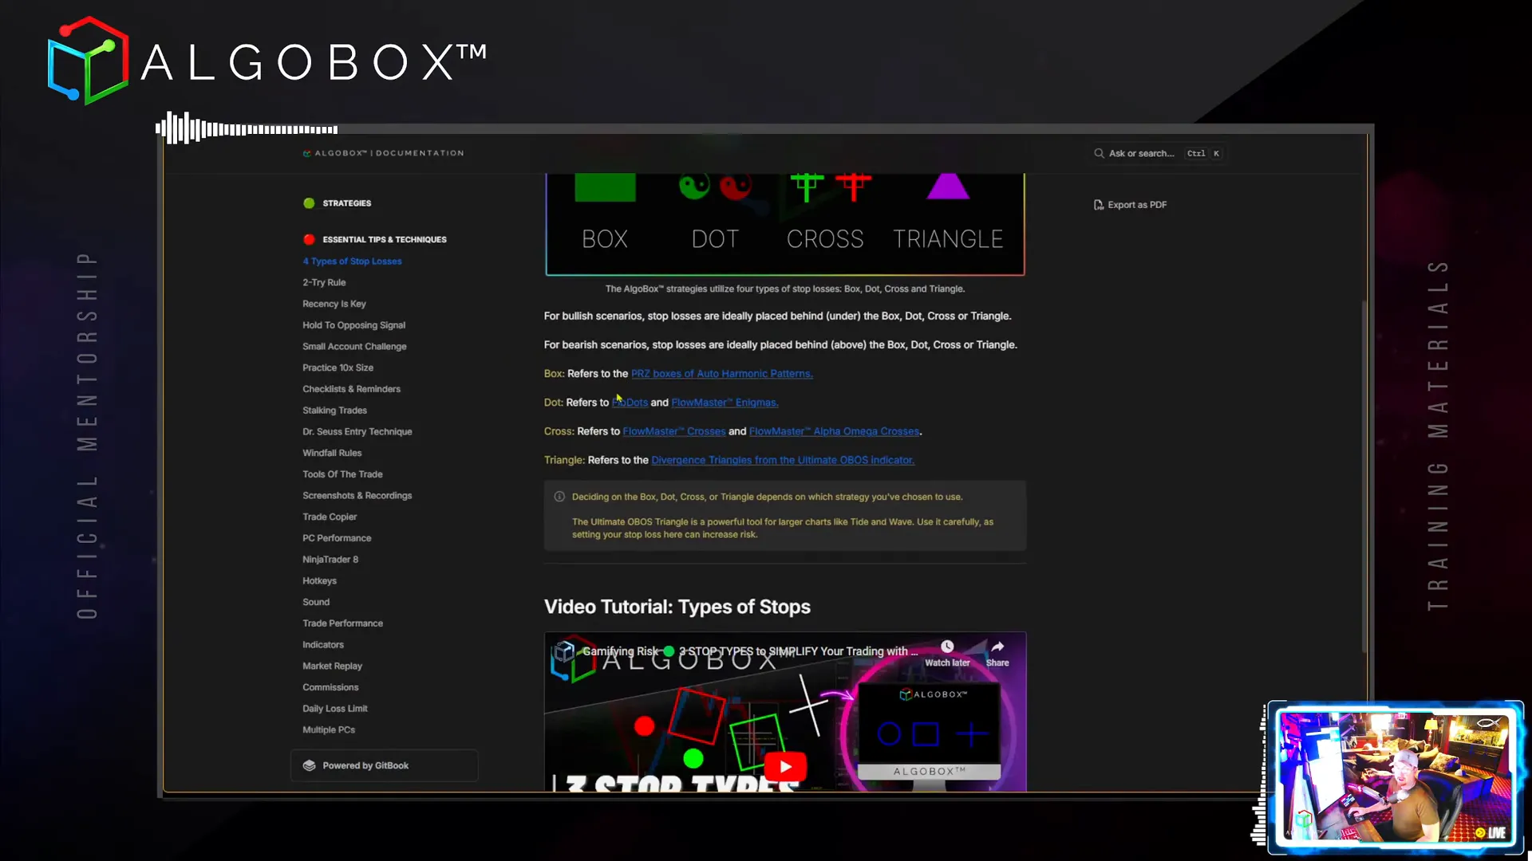Open Hotkeys page
This screenshot has height=861, width=1532.
[319, 580]
